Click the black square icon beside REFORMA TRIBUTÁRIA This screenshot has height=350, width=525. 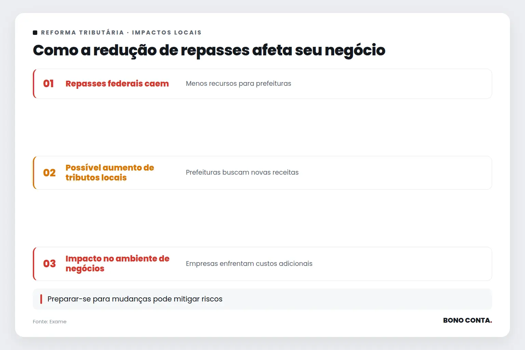[35, 32]
